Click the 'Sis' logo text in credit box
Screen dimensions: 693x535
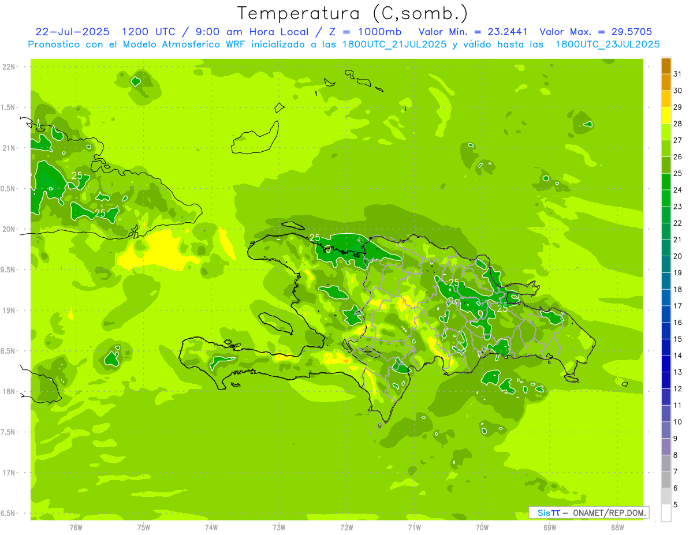[543, 512]
